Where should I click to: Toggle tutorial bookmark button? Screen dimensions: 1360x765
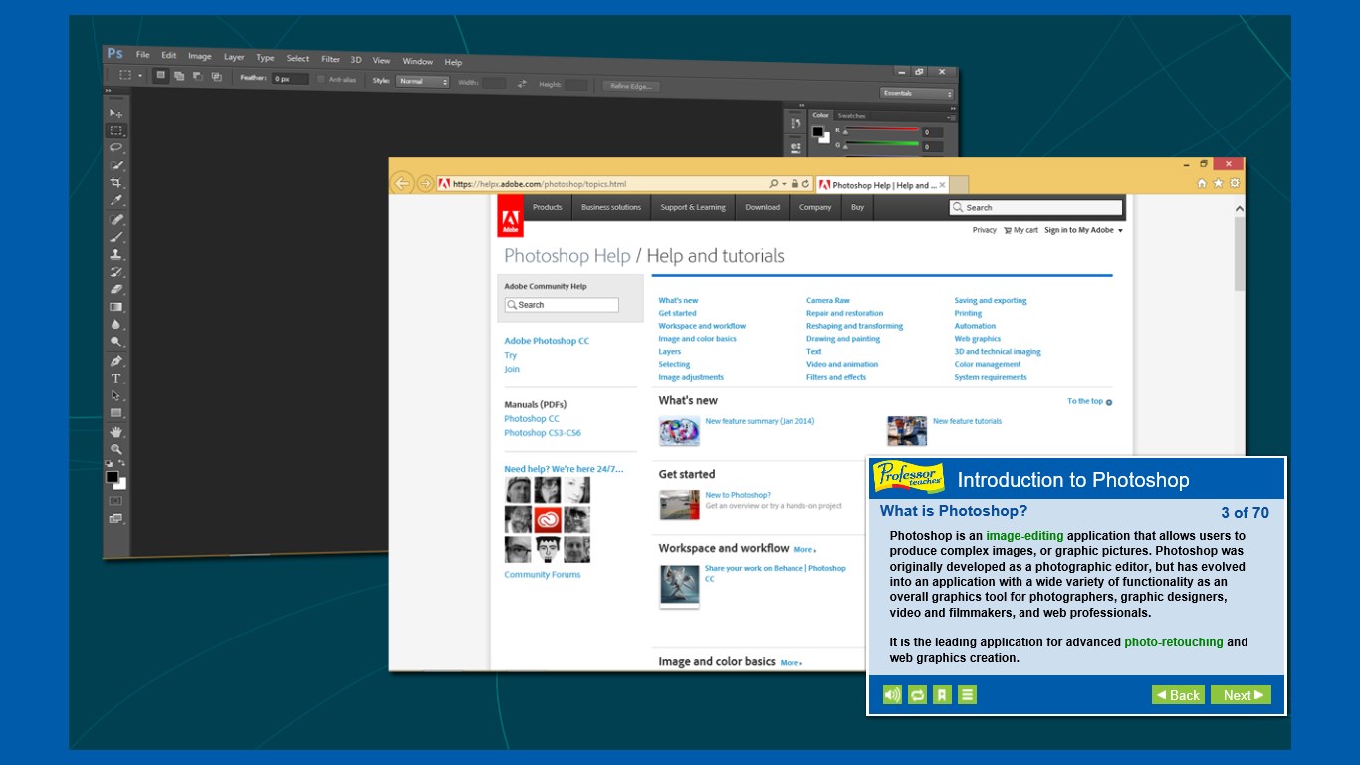click(942, 695)
